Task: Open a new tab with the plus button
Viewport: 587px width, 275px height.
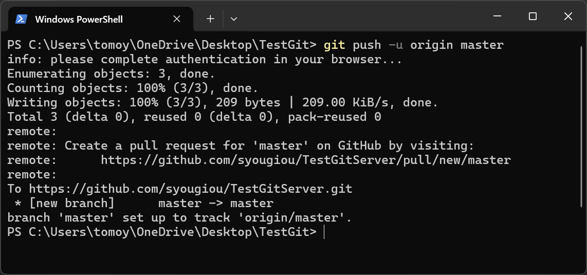Action: pos(210,19)
